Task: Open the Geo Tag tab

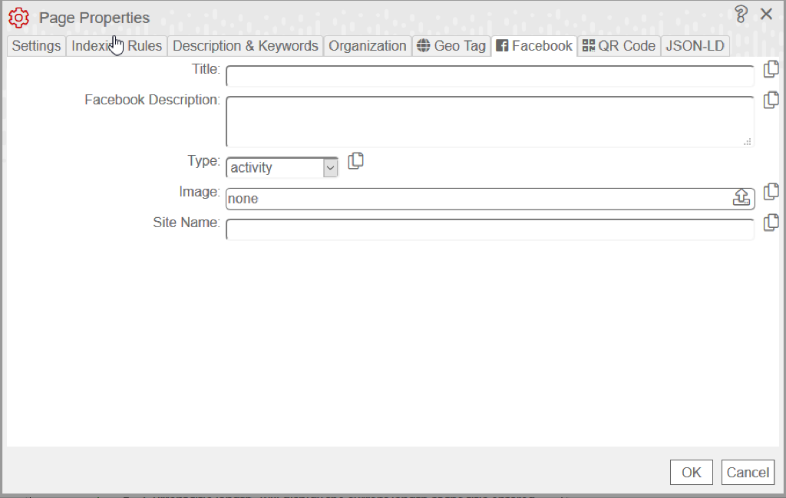Action: (x=451, y=46)
